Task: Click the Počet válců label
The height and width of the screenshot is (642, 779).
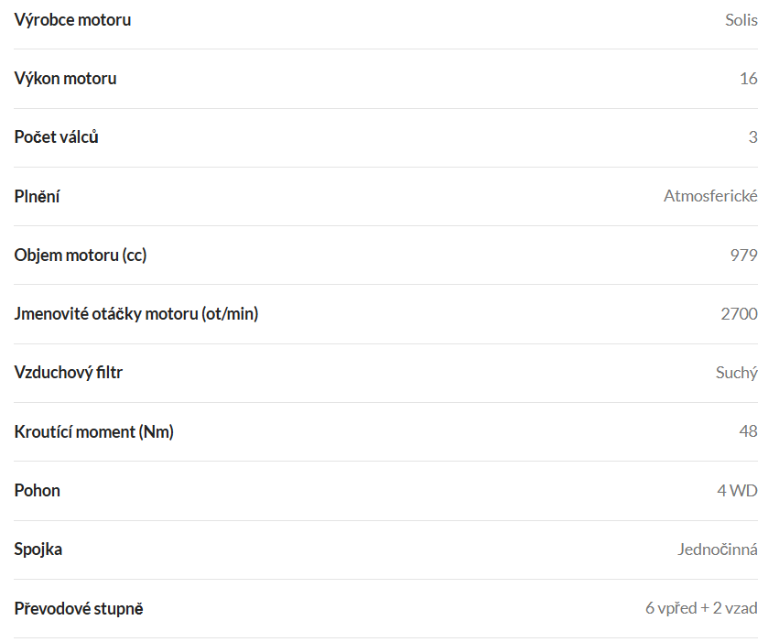Action: [x=56, y=137]
